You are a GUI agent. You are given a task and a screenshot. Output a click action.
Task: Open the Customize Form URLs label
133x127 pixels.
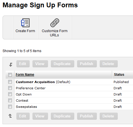click(x=54, y=33)
